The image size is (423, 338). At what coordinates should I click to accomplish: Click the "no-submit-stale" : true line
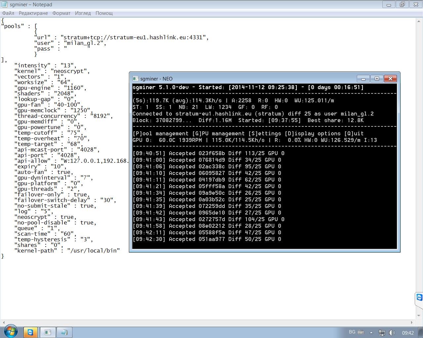55,206
